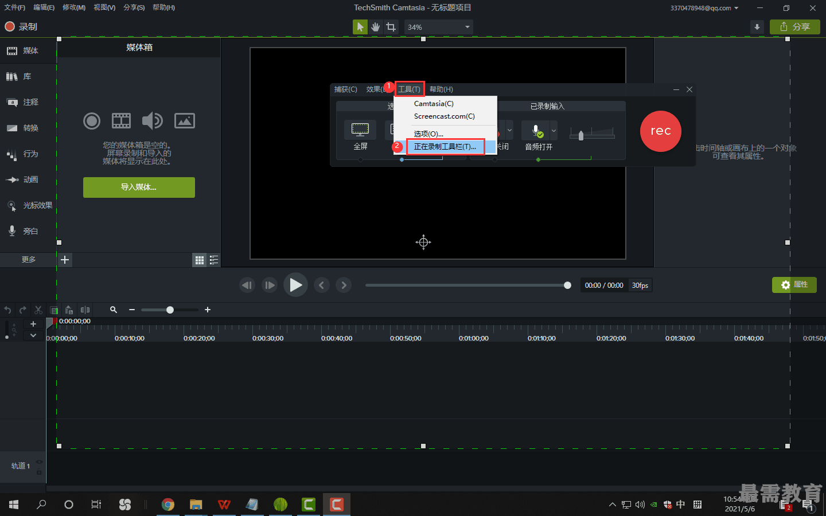Screen dimensions: 826x516
Task: Switch media bin to thumbnail grid view
Action: coord(200,260)
